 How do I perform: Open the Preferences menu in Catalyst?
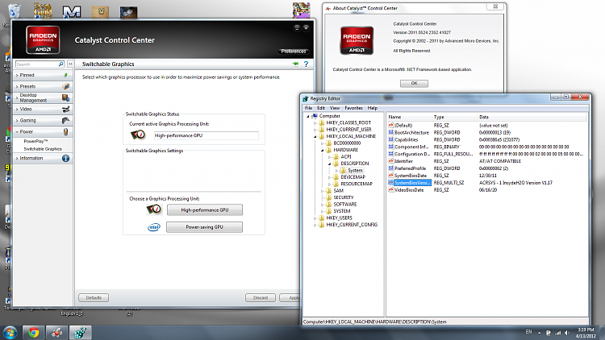point(294,52)
